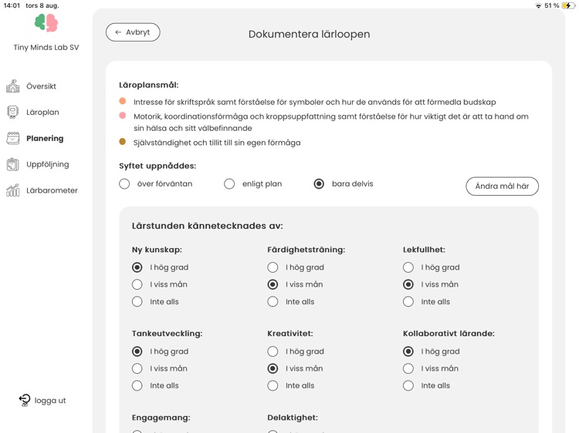Screen dimensions: 579x433
Task: Click the Ändra mål här button
Action: (503, 186)
